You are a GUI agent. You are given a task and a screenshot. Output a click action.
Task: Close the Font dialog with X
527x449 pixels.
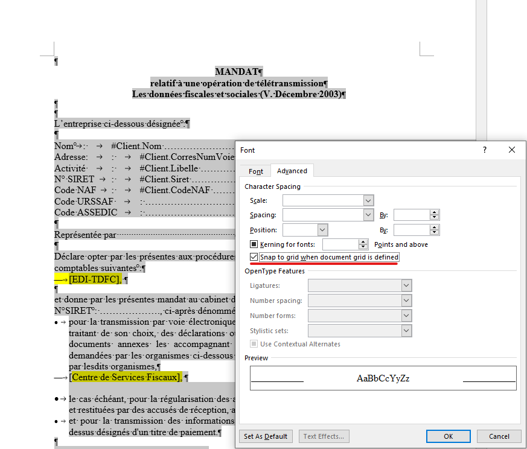(511, 150)
